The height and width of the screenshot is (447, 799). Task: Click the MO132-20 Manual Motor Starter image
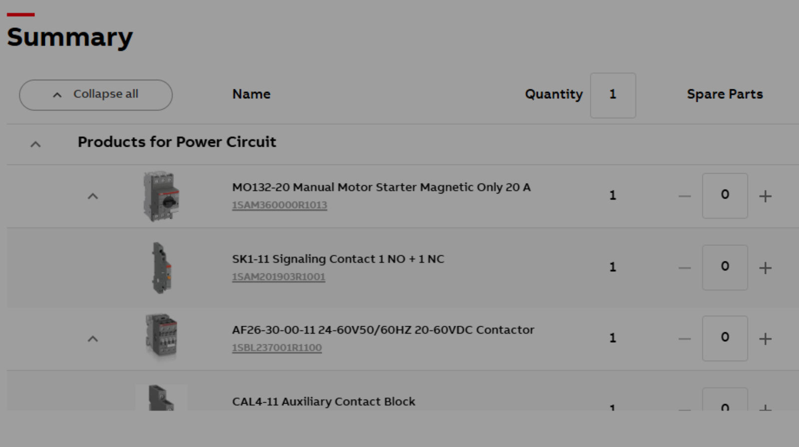[161, 197]
